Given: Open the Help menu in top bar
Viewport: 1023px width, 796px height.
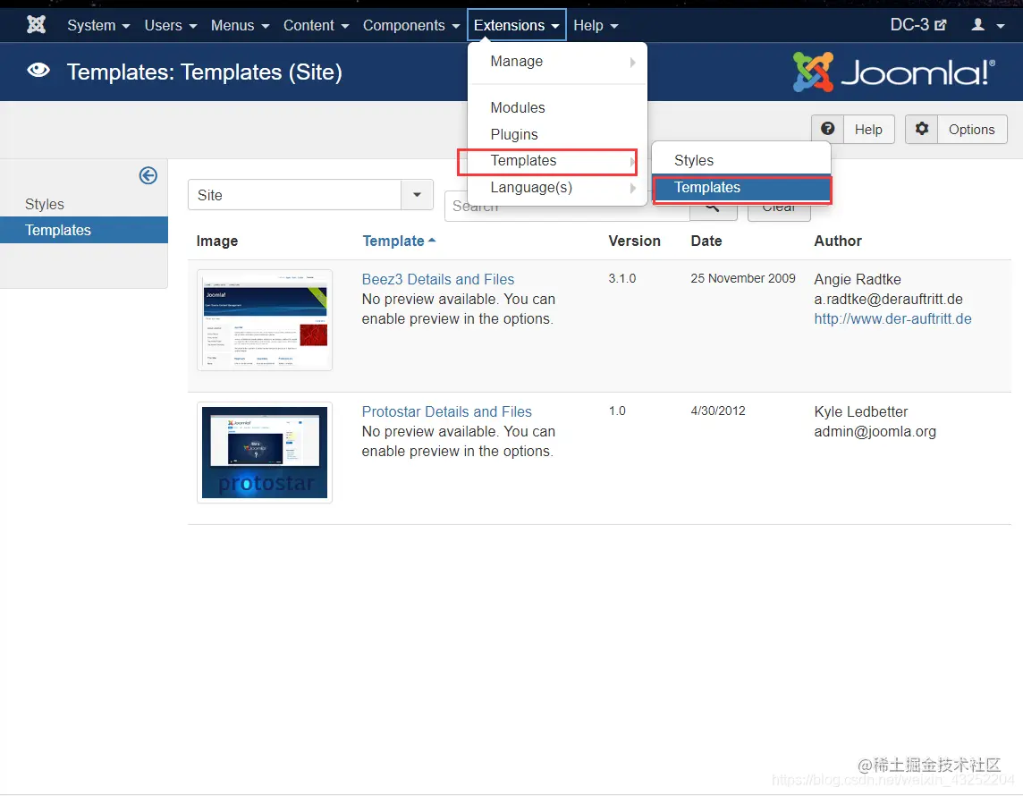Looking at the screenshot, I should coord(595,25).
